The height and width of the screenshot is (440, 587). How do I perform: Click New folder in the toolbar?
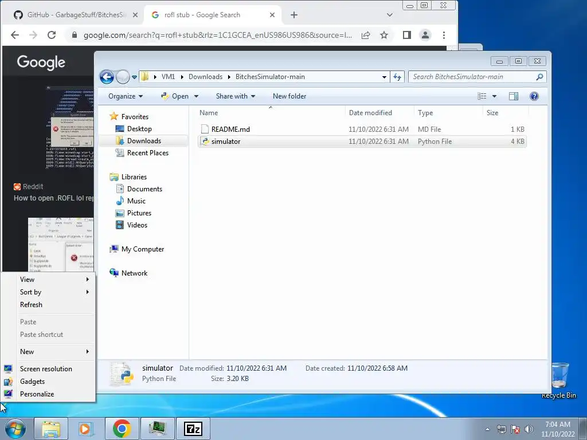[289, 96]
